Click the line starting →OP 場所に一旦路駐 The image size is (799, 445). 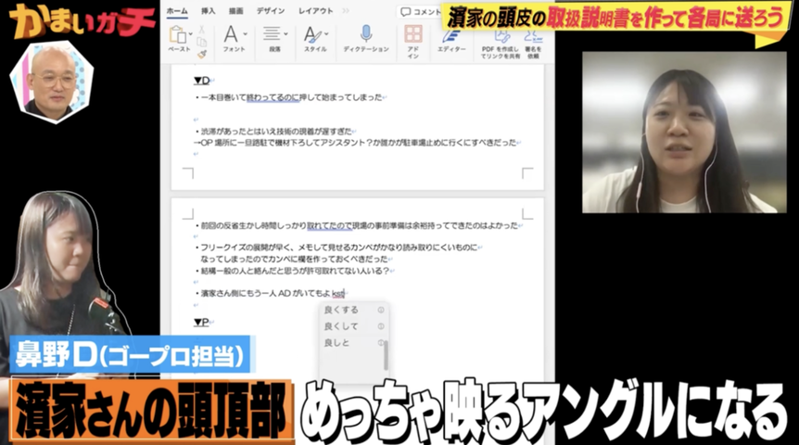(x=356, y=143)
